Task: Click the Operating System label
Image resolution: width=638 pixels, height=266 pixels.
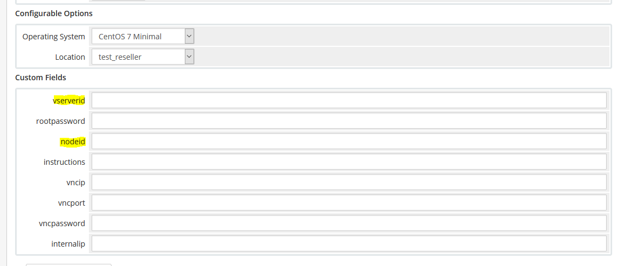Action: click(x=53, y=37)
